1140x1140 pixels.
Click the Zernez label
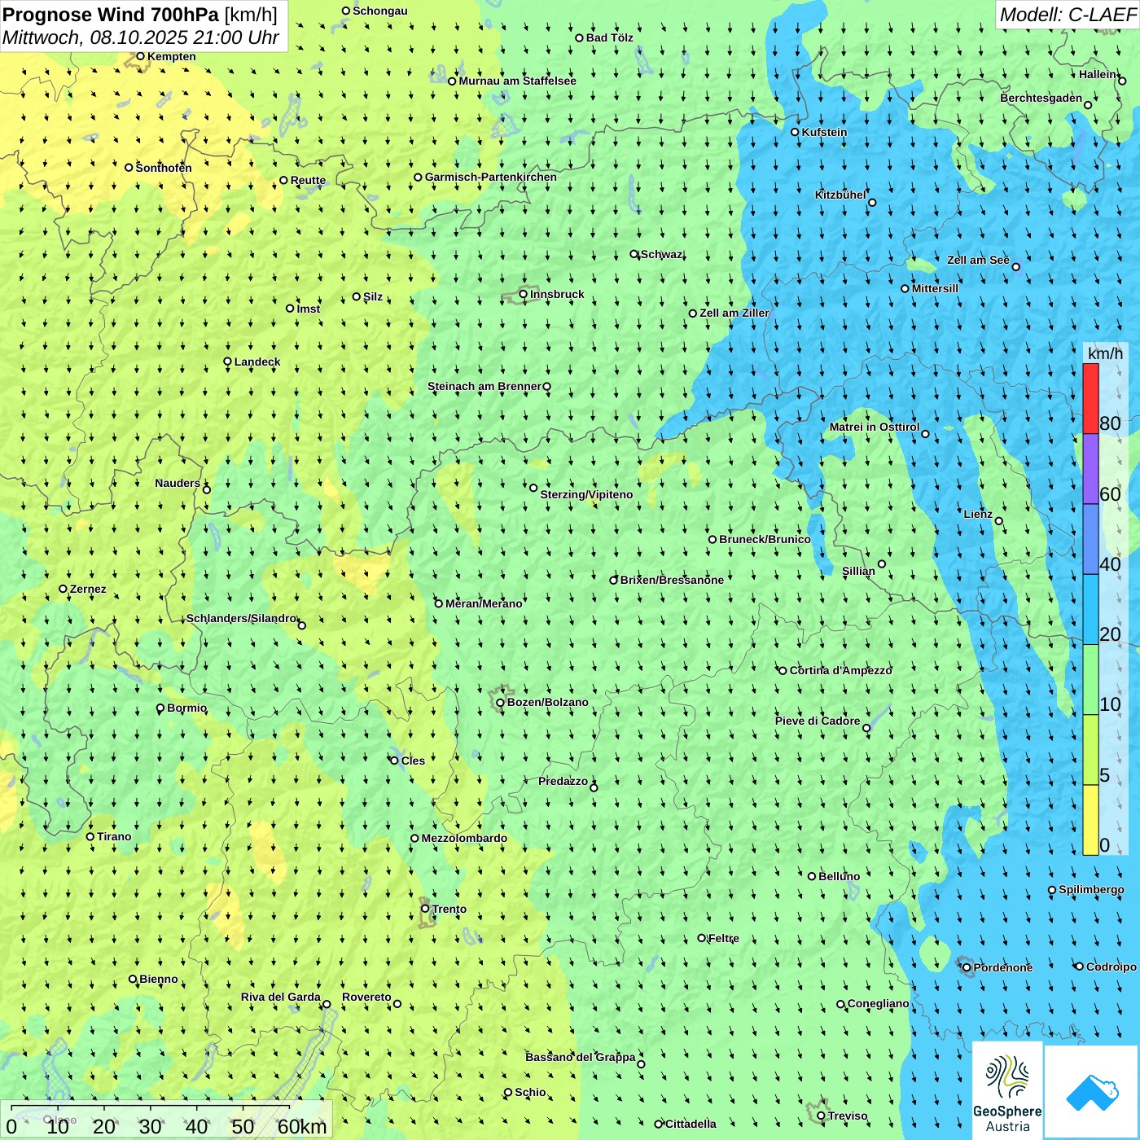(x=88, y=589)
